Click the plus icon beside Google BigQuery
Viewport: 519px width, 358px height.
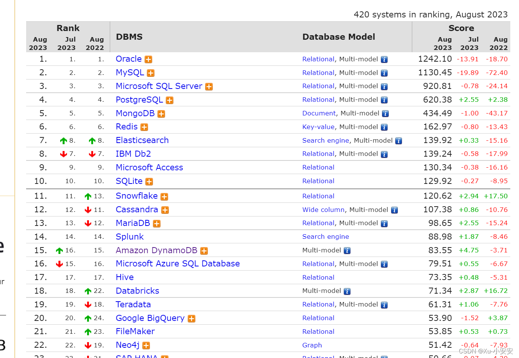(192, 319)
